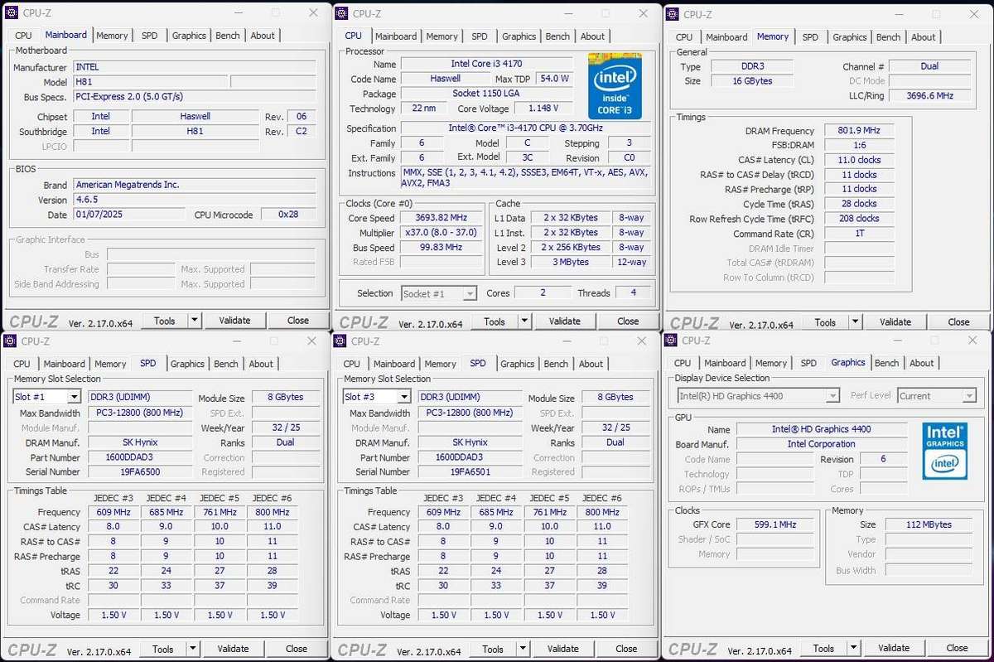
Task: Open the Slot #1 memory slot dropdown
Action: tap(74, 397)
